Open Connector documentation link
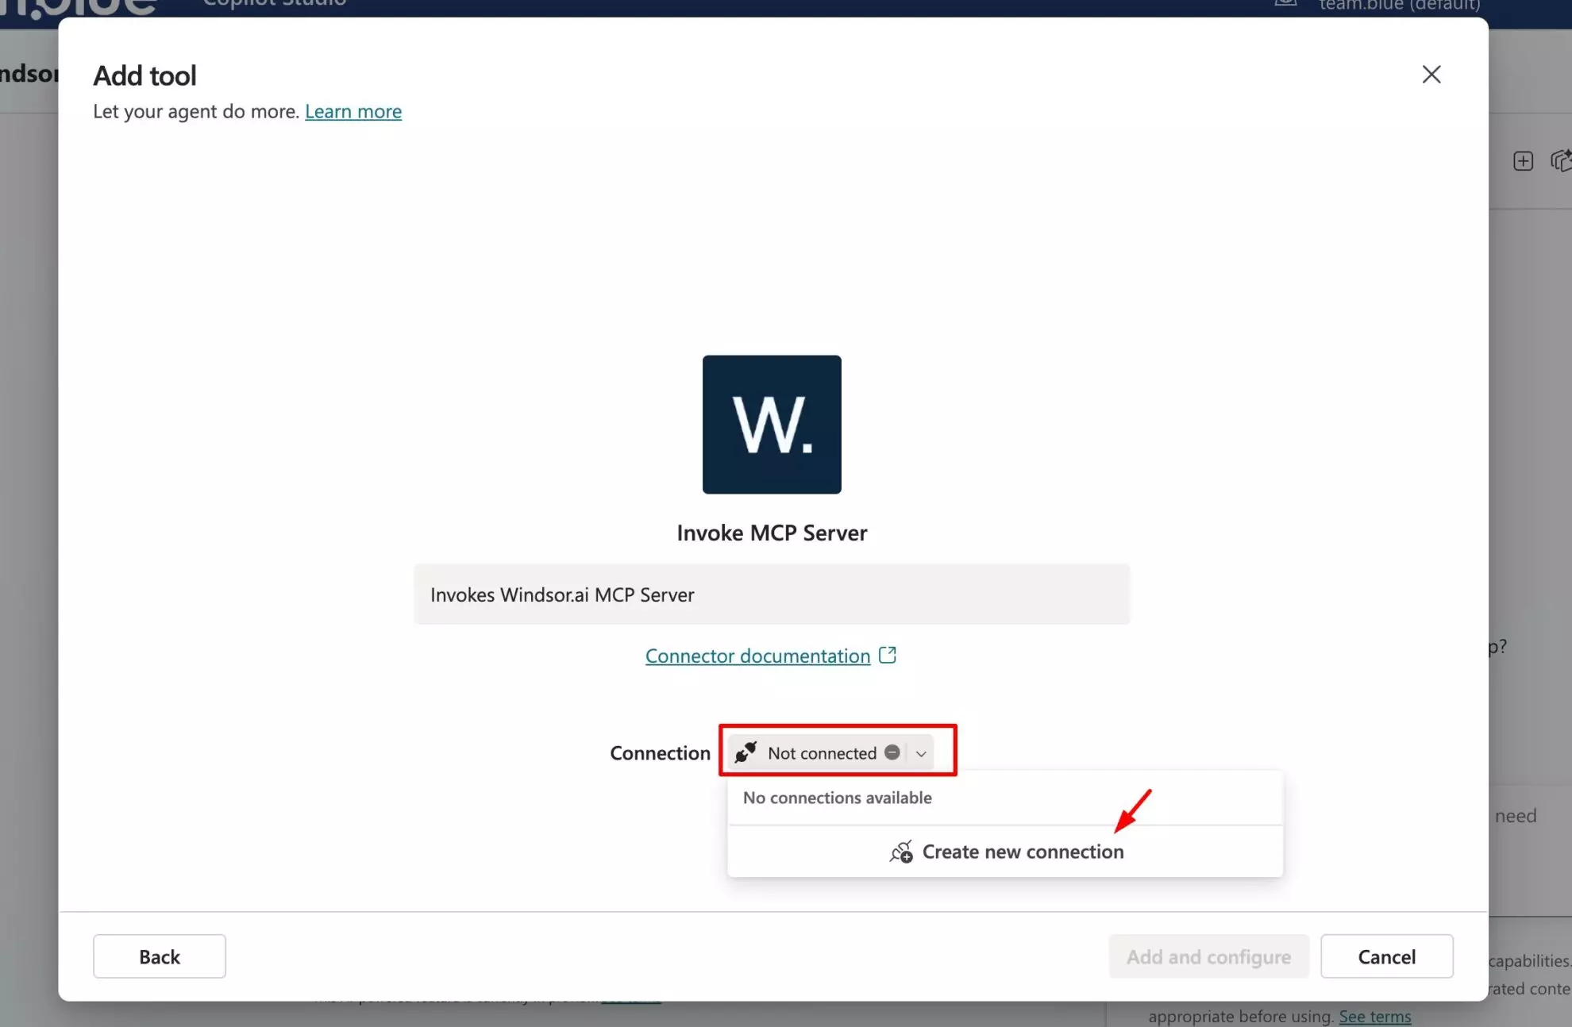This screenshot has width=1572, height=1027. click(x=757, y=656)
